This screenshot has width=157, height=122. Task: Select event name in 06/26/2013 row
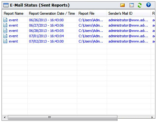tap(14, 20)
